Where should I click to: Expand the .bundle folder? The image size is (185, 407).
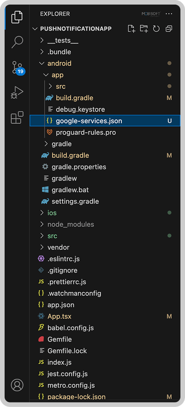[42, 52]
